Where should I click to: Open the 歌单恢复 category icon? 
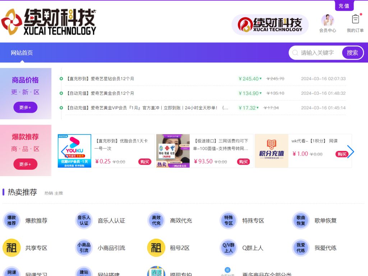[301, 220]
